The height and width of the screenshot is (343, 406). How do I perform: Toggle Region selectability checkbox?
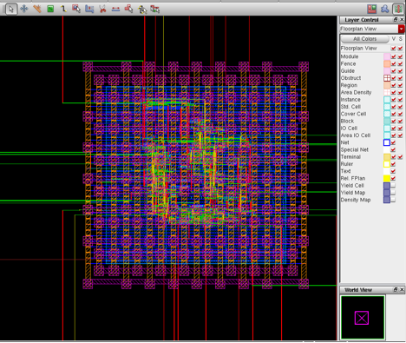(x=400, y=85)
